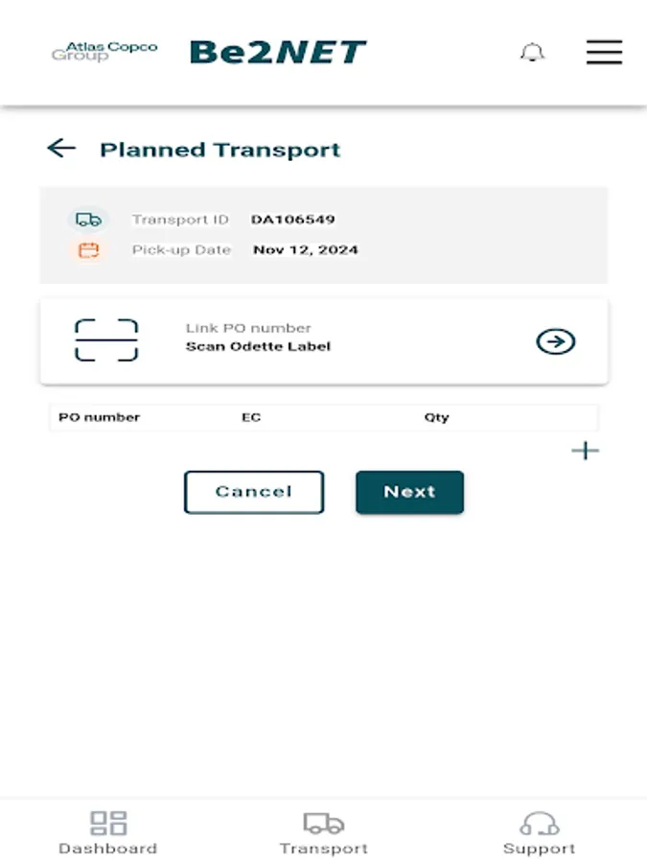Tap the Odette label scan frame icon

(106, 340)
